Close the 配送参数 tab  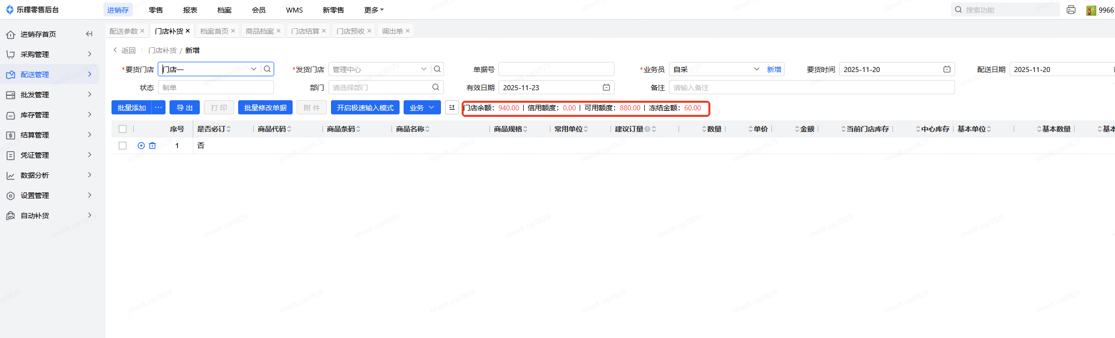(x=142, y=31)
